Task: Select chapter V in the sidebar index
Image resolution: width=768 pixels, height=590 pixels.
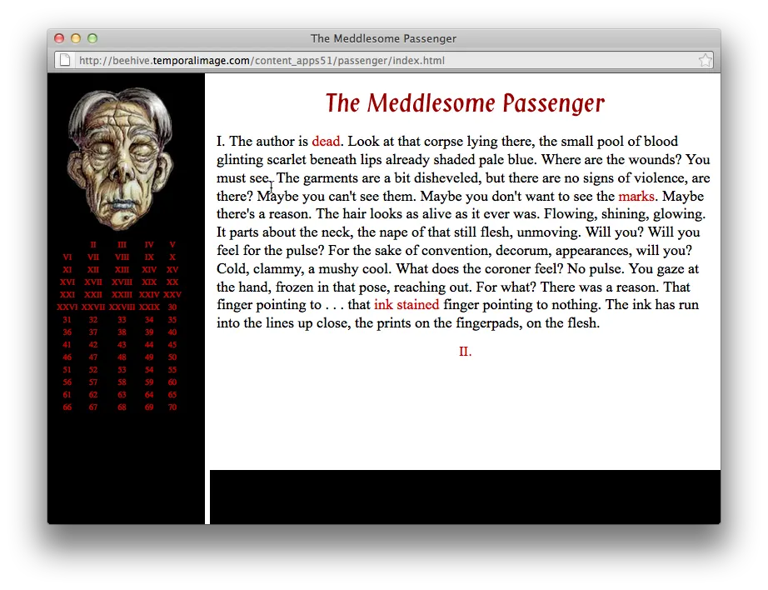Action: tap(172, 245)
